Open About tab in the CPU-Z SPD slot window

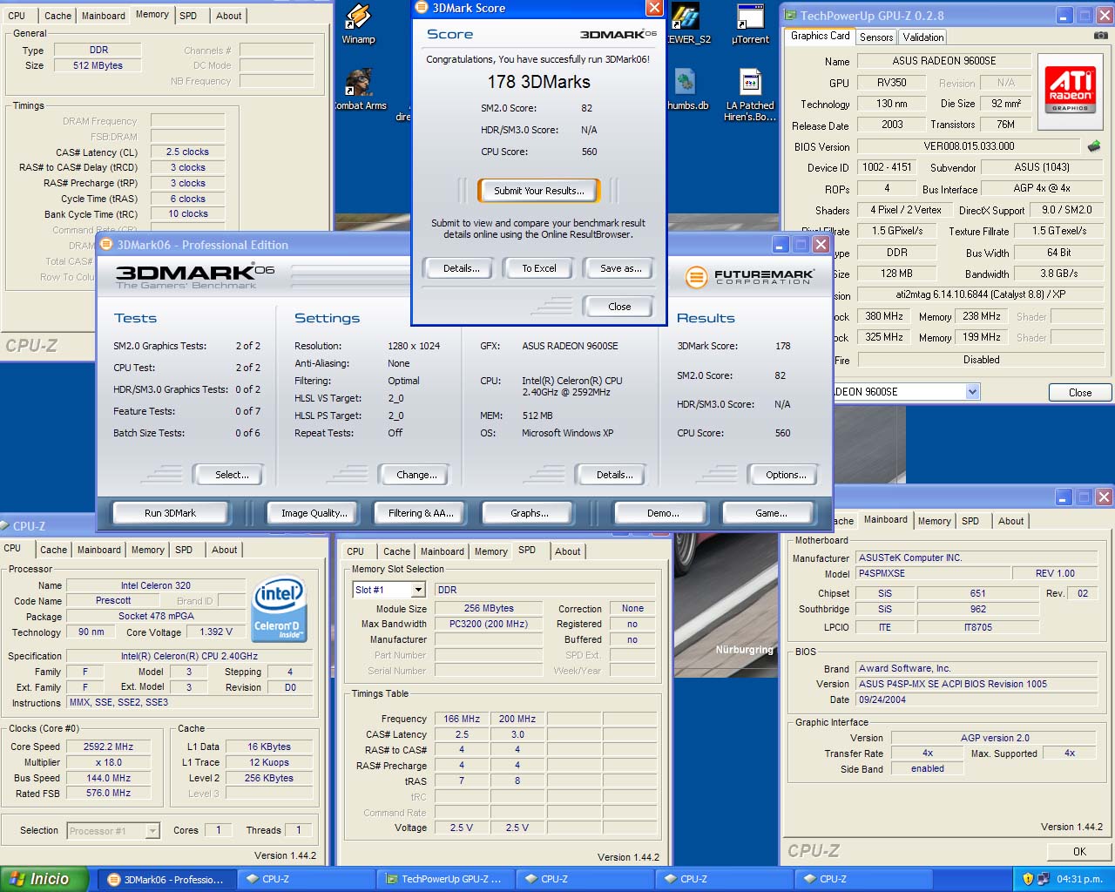[568, 551]
